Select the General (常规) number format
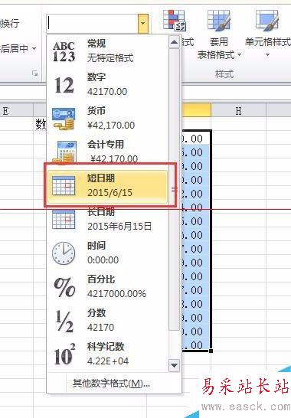Image resolution: width=291 pixels, height=418 pixels. click(x=108, y=51)
